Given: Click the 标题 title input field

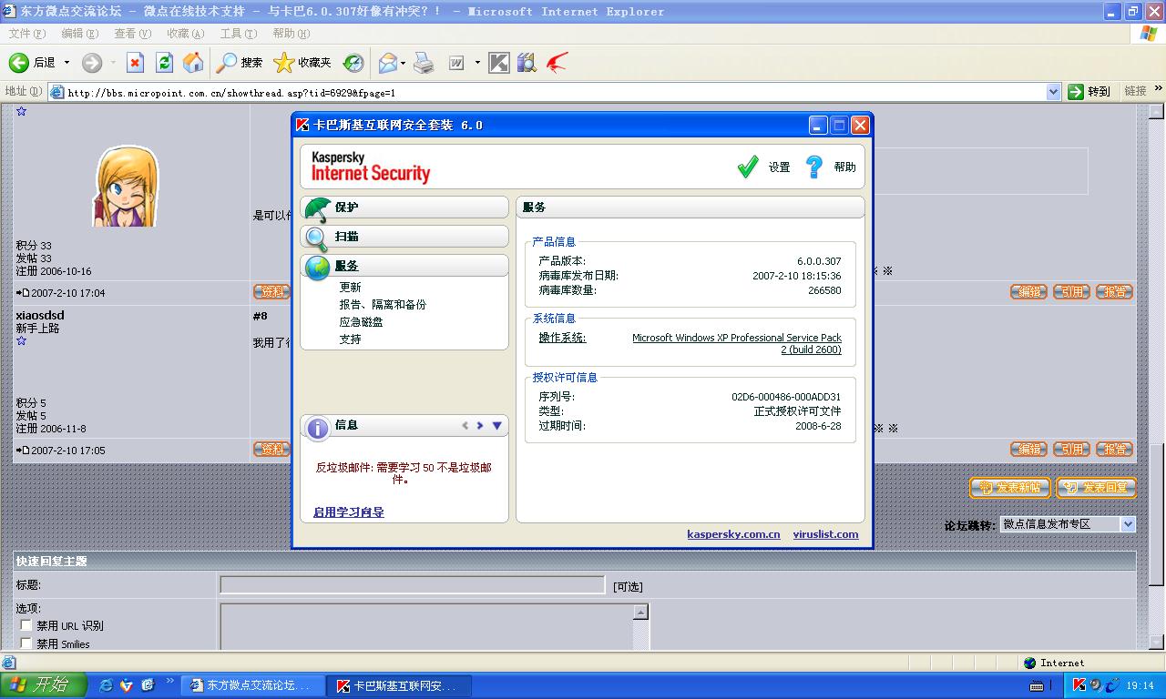Looking at the screenshot, I should coord(413,585).
